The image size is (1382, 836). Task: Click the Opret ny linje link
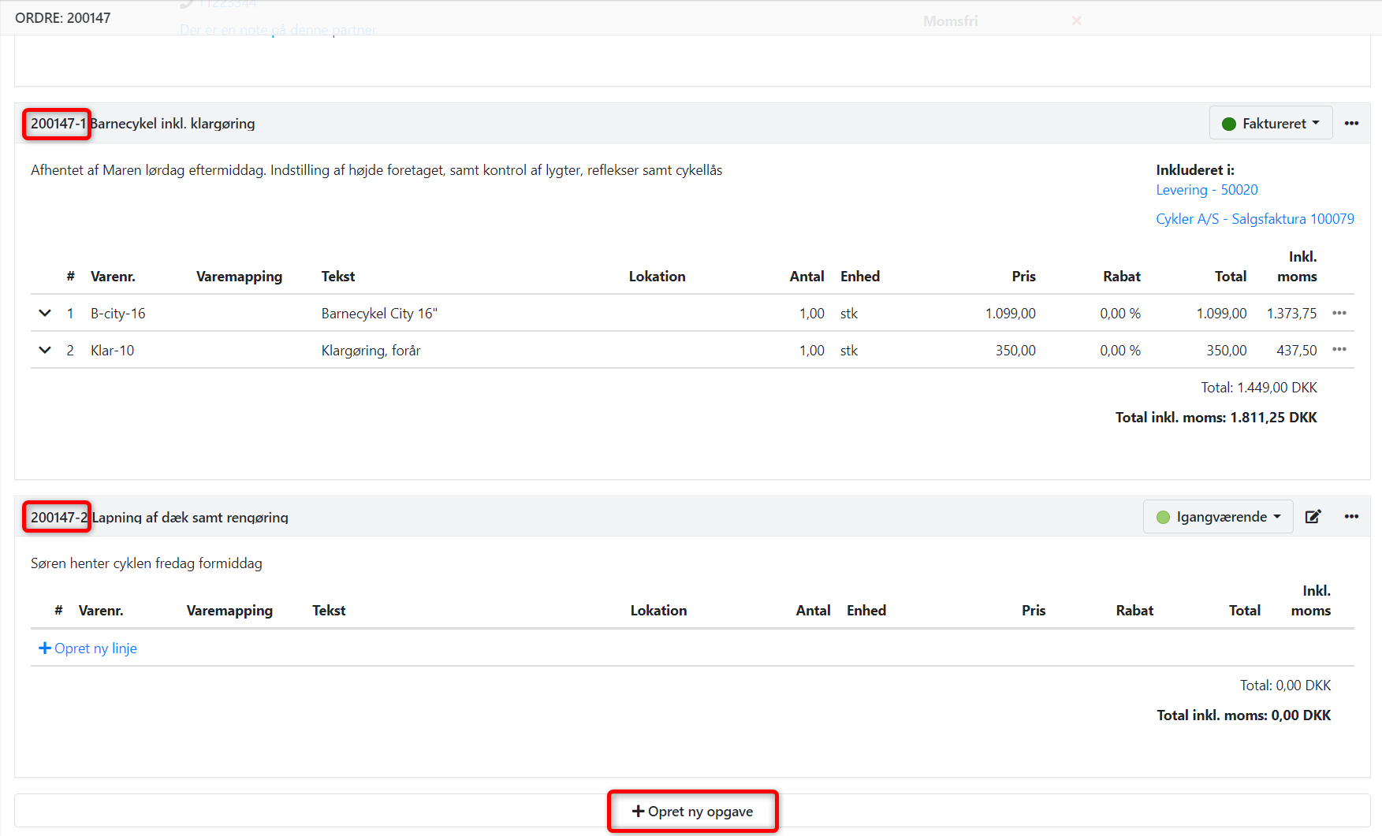coord(95,648)
